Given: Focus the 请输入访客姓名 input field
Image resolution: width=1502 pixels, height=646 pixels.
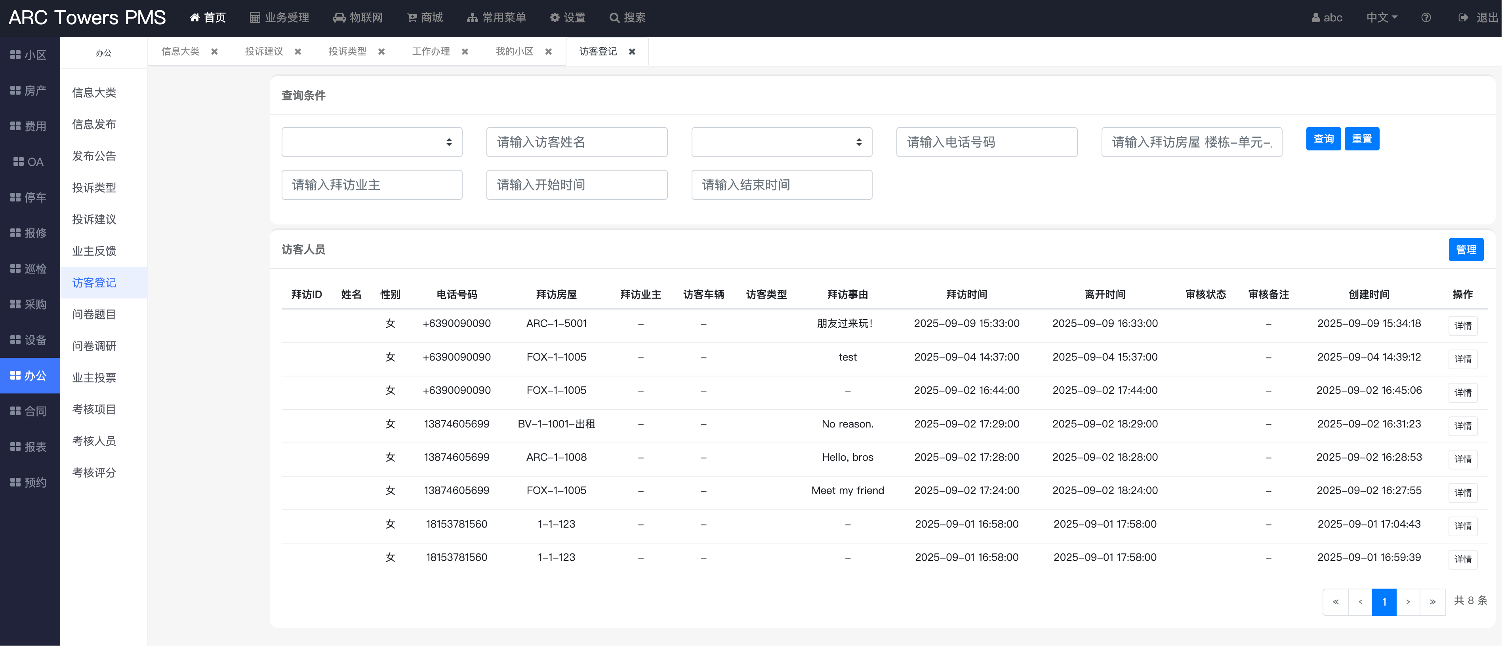Looking at the screenshot, I should coord(576,142).
